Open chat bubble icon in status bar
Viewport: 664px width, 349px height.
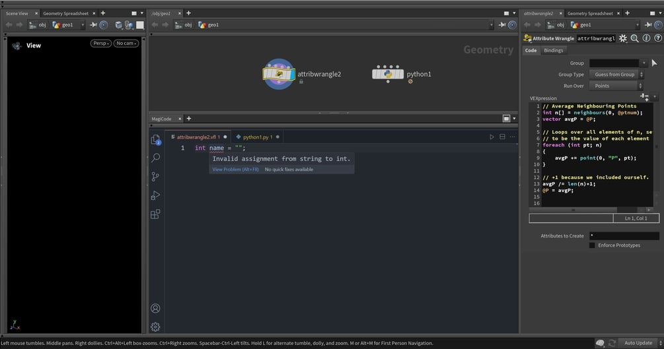click(x=600, y=343)
